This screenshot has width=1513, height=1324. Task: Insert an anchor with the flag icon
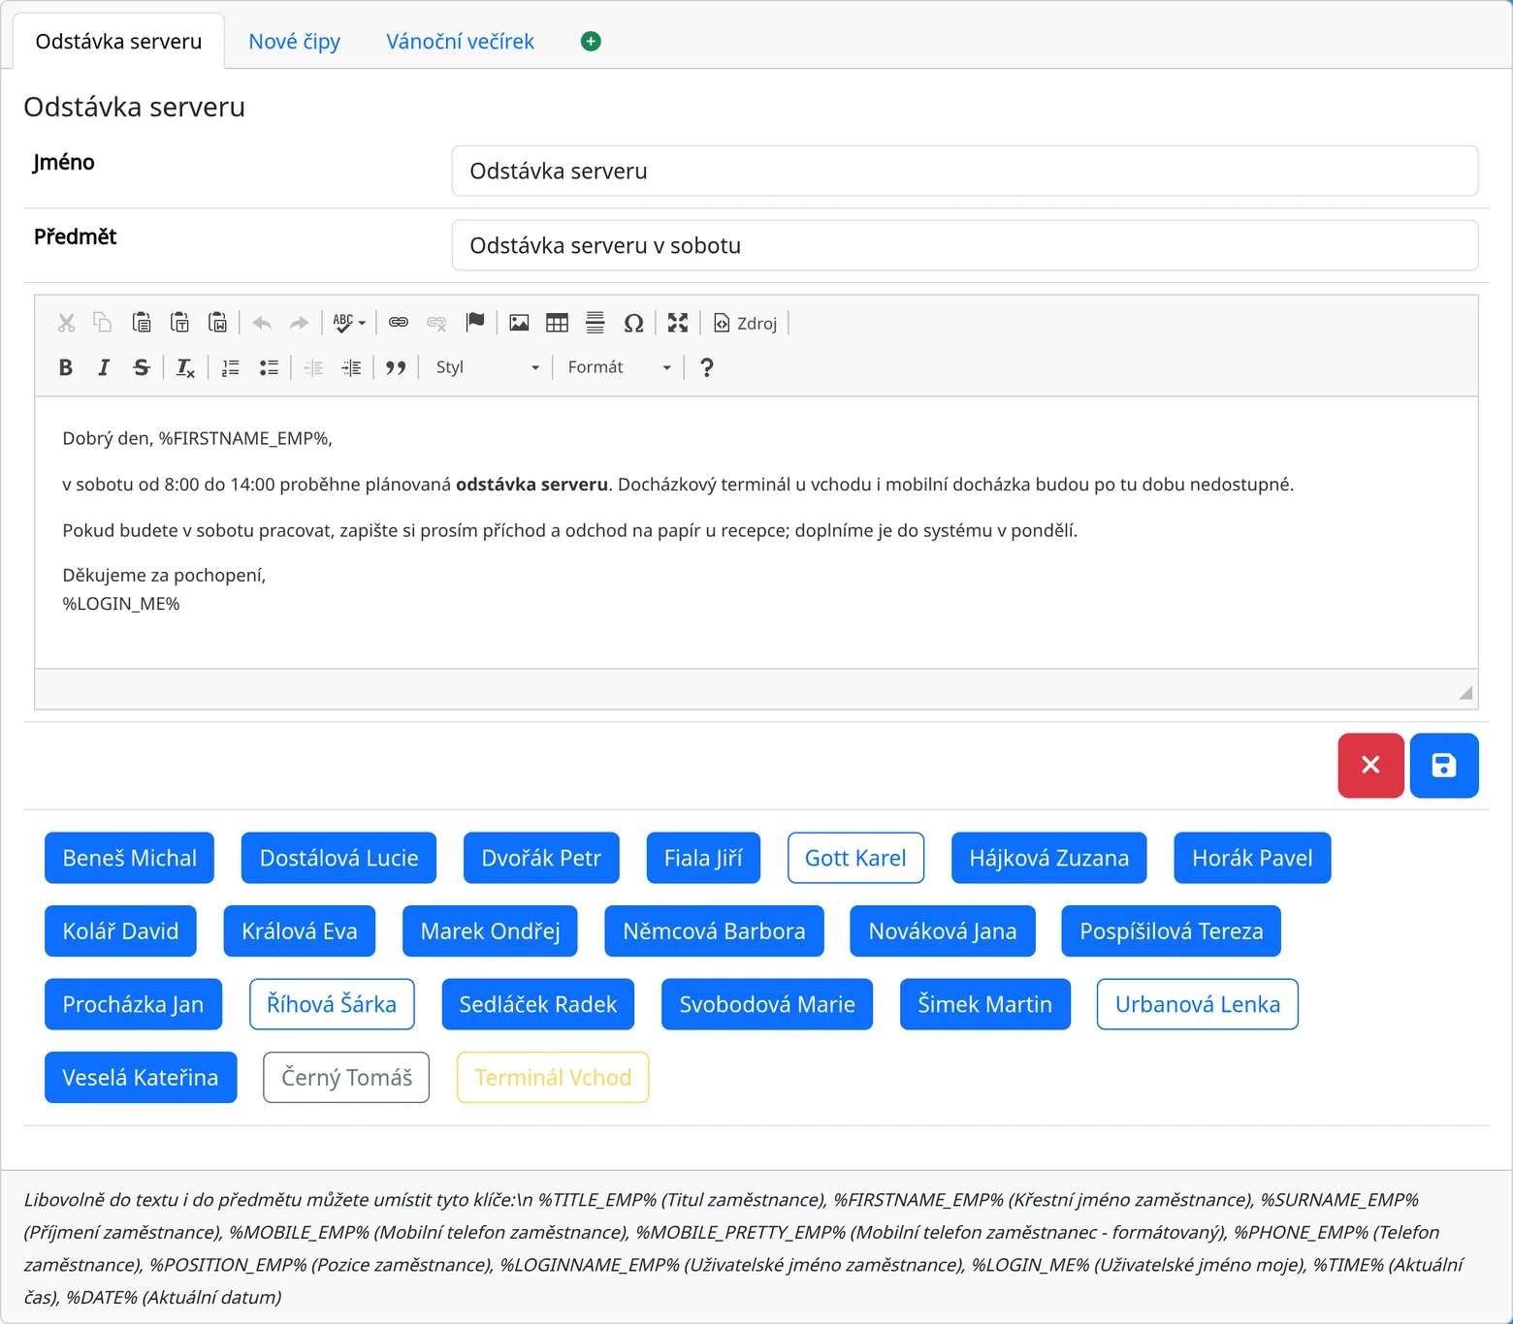pos(475,323)
